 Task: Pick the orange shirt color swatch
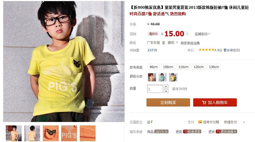point(152,77)
